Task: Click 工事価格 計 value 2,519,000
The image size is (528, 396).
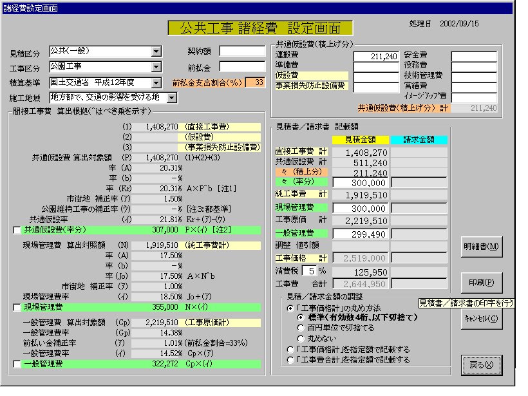Action: (361, 258)
